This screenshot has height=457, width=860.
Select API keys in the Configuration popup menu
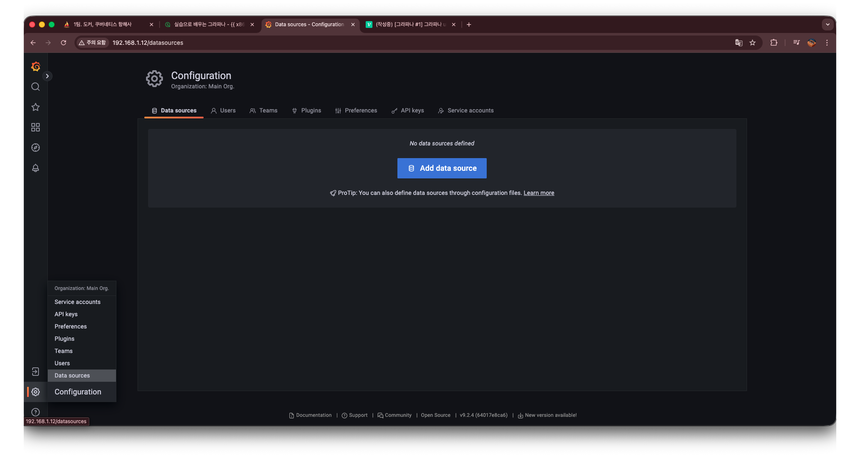point(66,314)
